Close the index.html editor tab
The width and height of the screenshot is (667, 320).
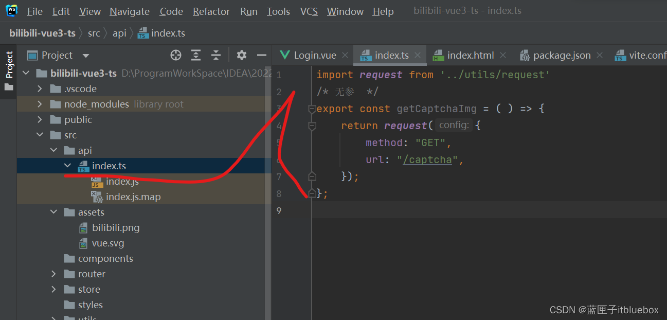[503, 55]
